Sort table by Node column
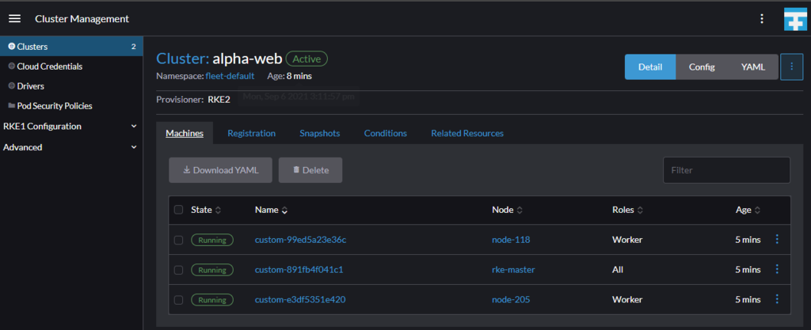 coord(507,211)
